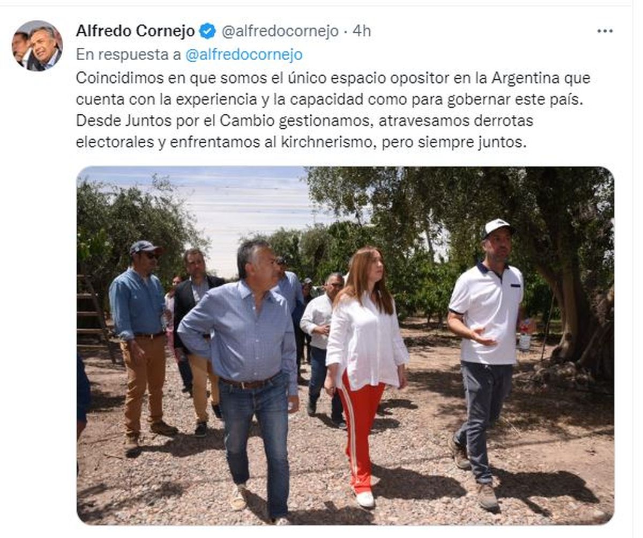This screenshot has height=538, width=643.
Task: Click the gray @alfredocornejo handle in header
Action: pos(280,31)
